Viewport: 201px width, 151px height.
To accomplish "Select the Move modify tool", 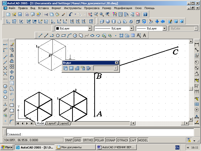I will [12, 72].
